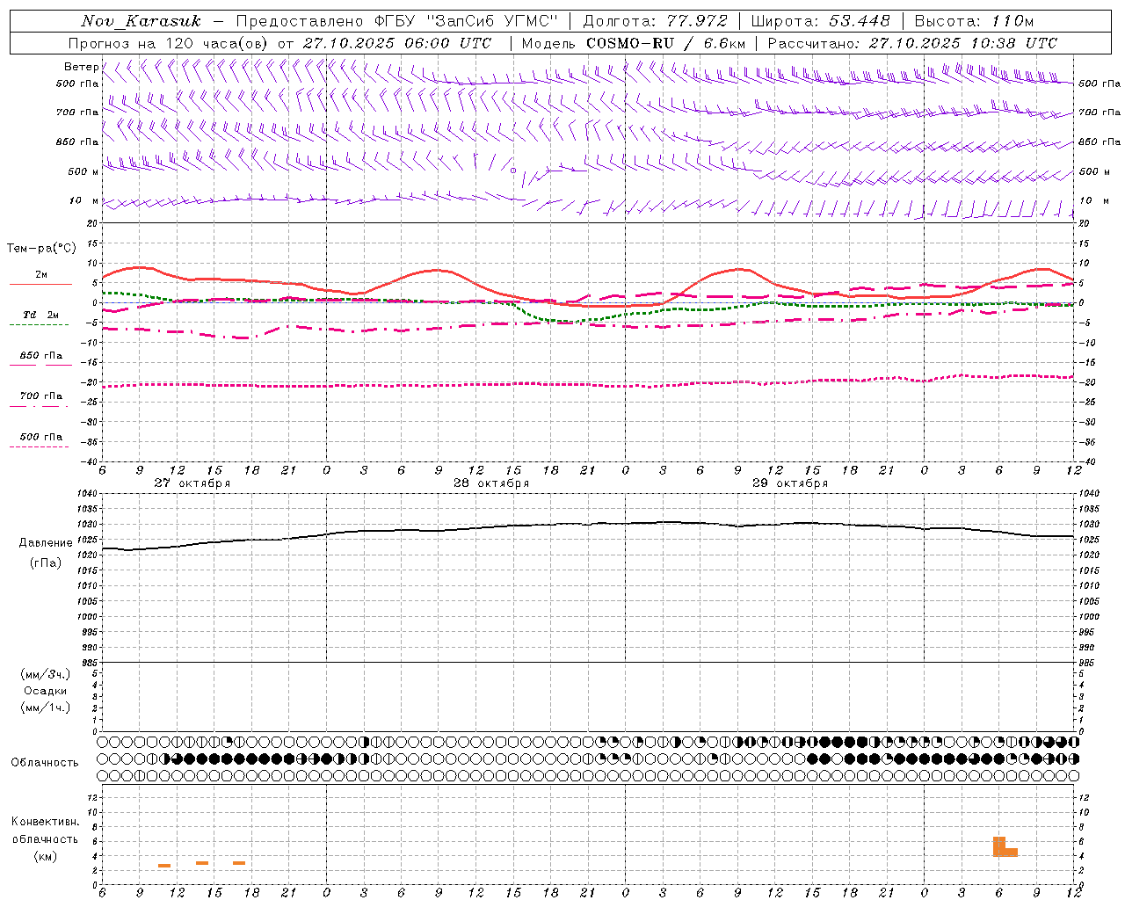Click the 'Давление' pressure panel label

click(46, 543)
